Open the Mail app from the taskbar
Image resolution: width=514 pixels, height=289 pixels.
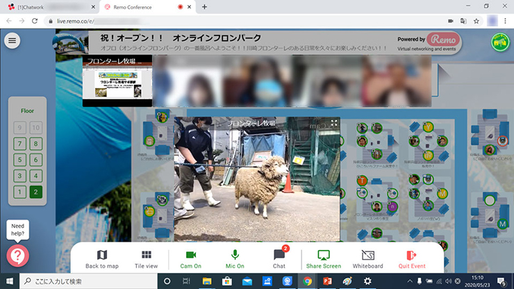click(x=247, y=281)
